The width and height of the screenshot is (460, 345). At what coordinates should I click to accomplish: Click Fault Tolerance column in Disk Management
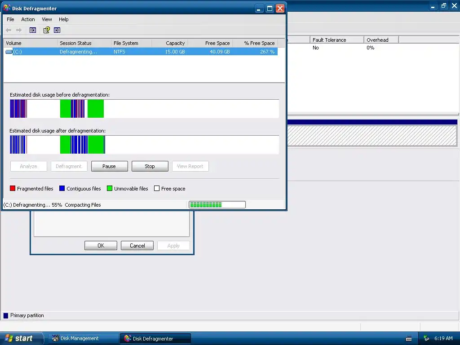tap(337, 40)
